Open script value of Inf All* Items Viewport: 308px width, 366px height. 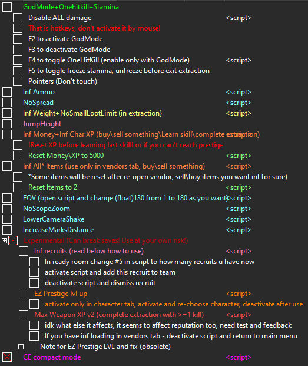click(239, 166)
